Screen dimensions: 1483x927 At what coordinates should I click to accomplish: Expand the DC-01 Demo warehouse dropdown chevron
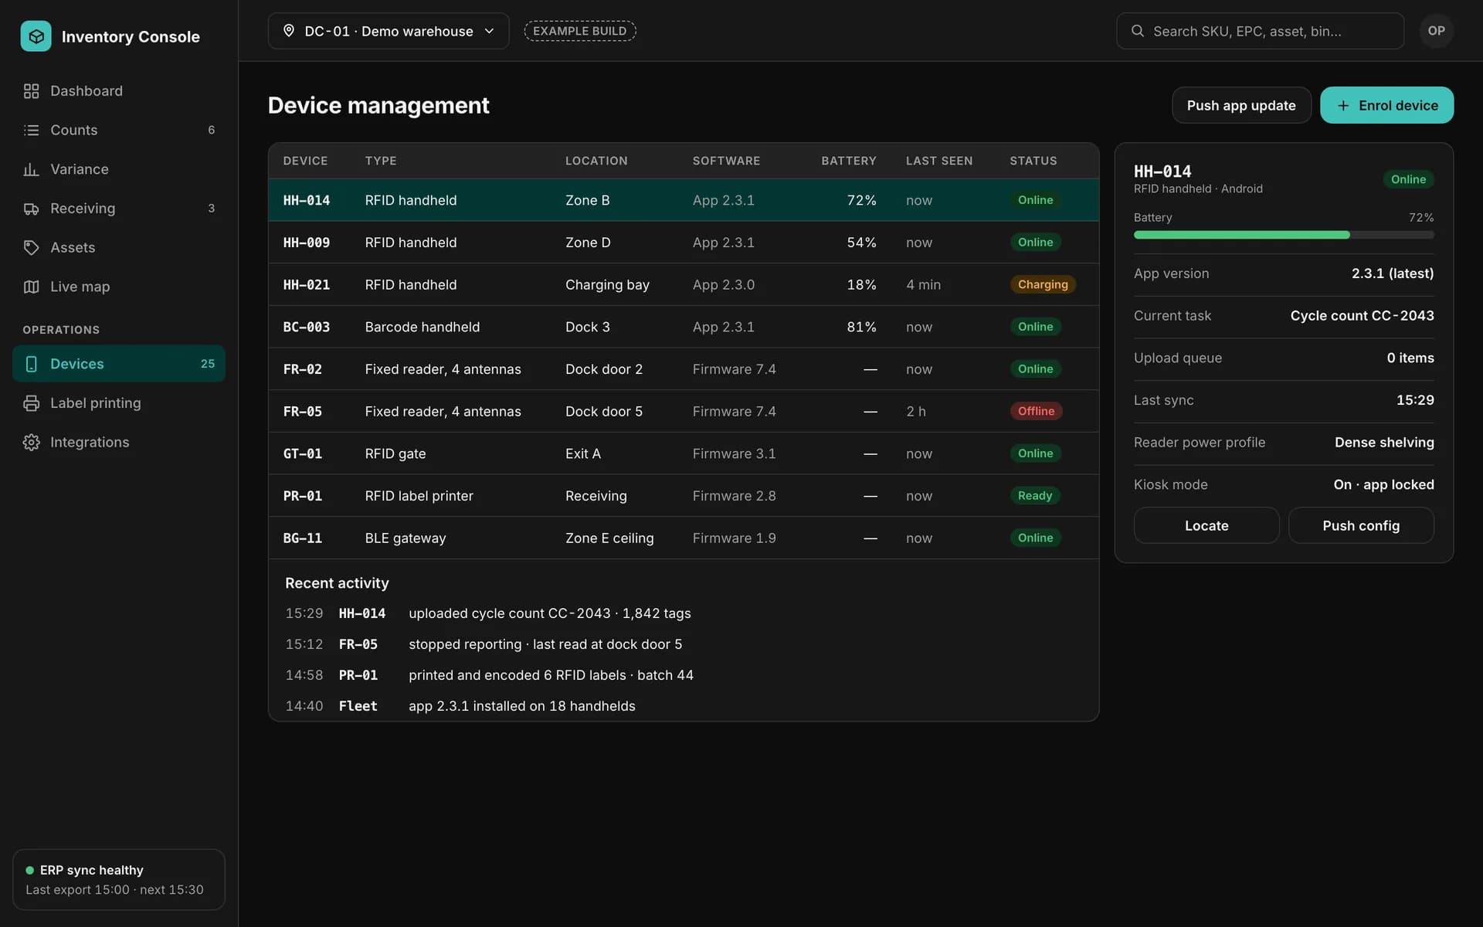[489, 31]
